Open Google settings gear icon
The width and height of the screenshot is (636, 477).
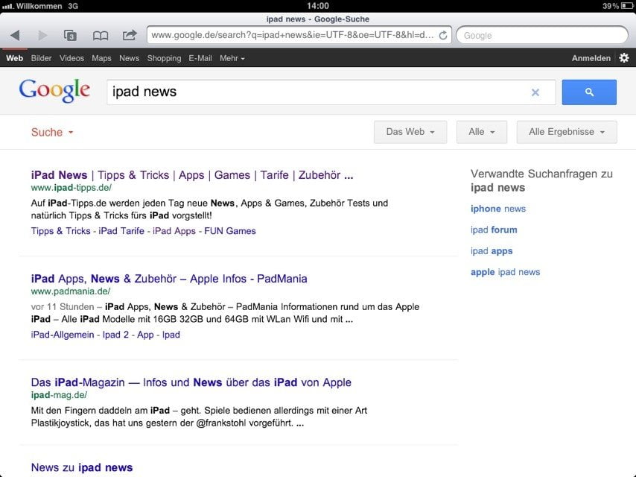pyautogui.click(x=624, y=58)
